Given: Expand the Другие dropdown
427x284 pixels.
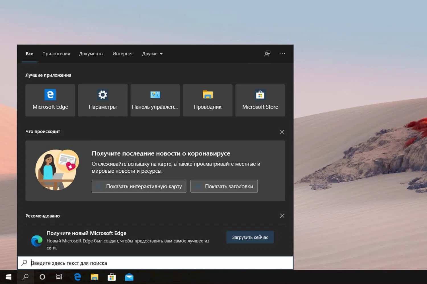Looking at the screenshot, I should pyautogui.click(x=153, y=54).
